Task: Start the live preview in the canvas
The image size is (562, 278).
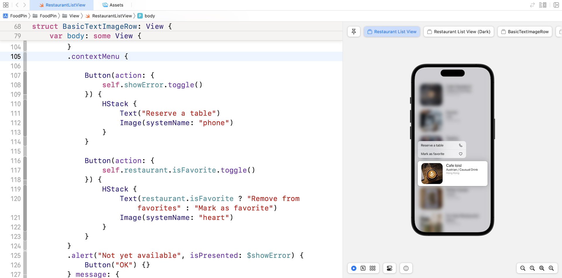Action: tap(354, 268)
